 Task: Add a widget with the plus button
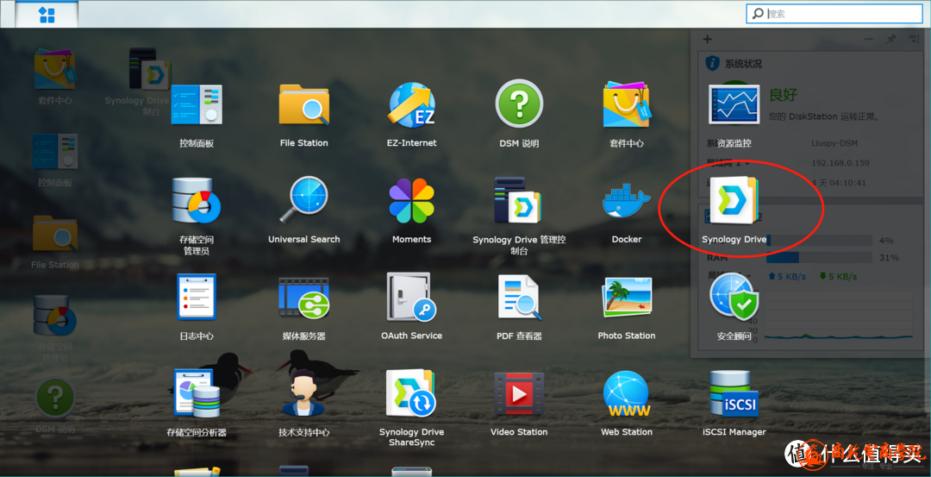click(x=707, y=39)
